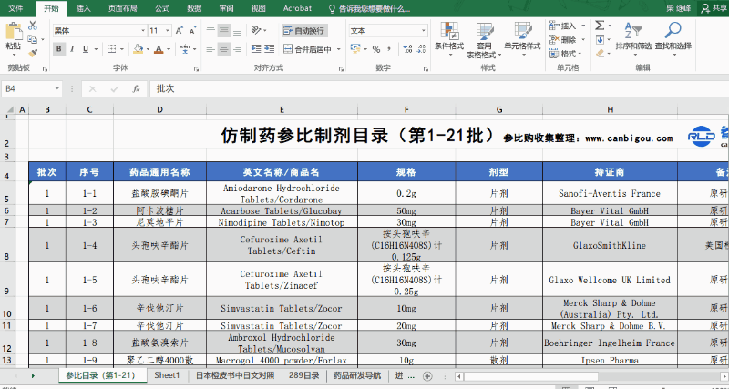Open the Name Box dropdown next to B4
Viewport: 729px width, 389px height.
[x=57, y=88]
